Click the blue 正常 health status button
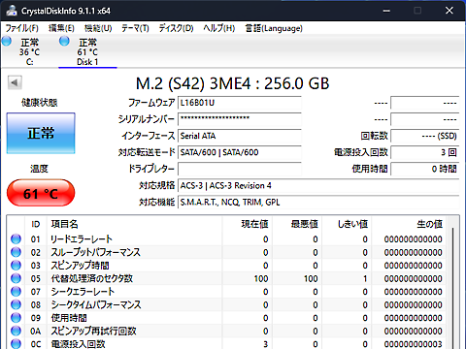This screenshot has width=466, height=349. [x=41, y=133]
